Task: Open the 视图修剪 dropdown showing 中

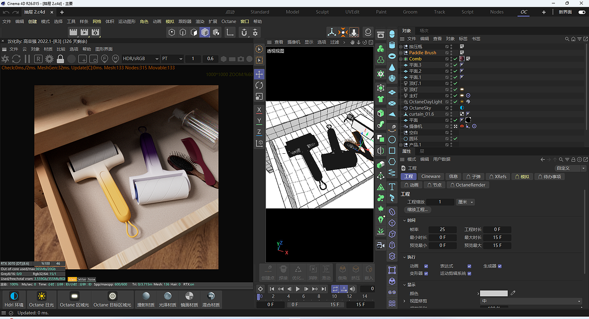Action: tap(531, 301)
